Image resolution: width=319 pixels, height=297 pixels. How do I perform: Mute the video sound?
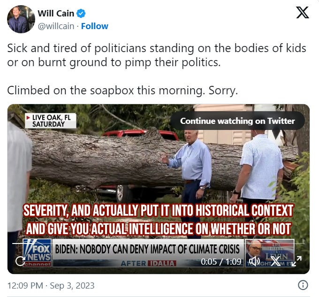tap(254, 261)
